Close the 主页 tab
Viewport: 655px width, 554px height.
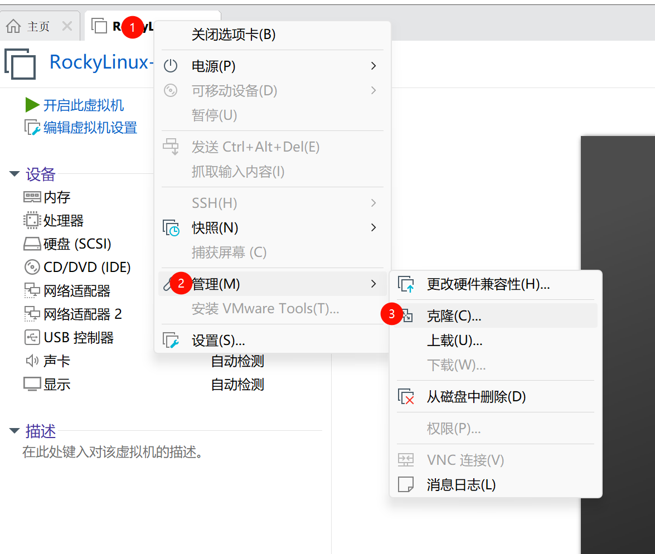click(x=67, y=26)
